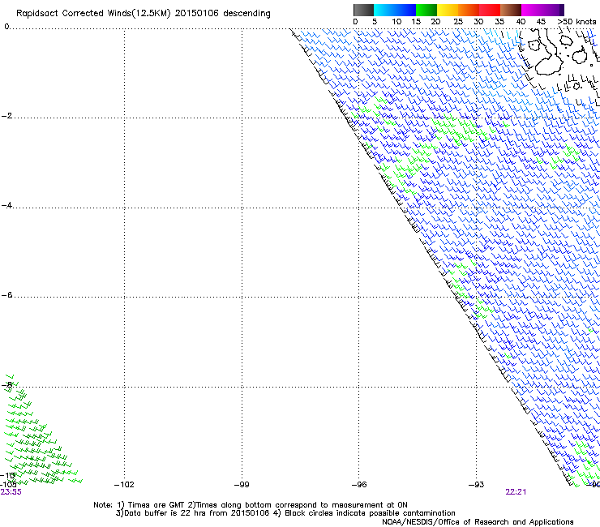Click the purple '23:55' pass time

click(x=11, y=492)
